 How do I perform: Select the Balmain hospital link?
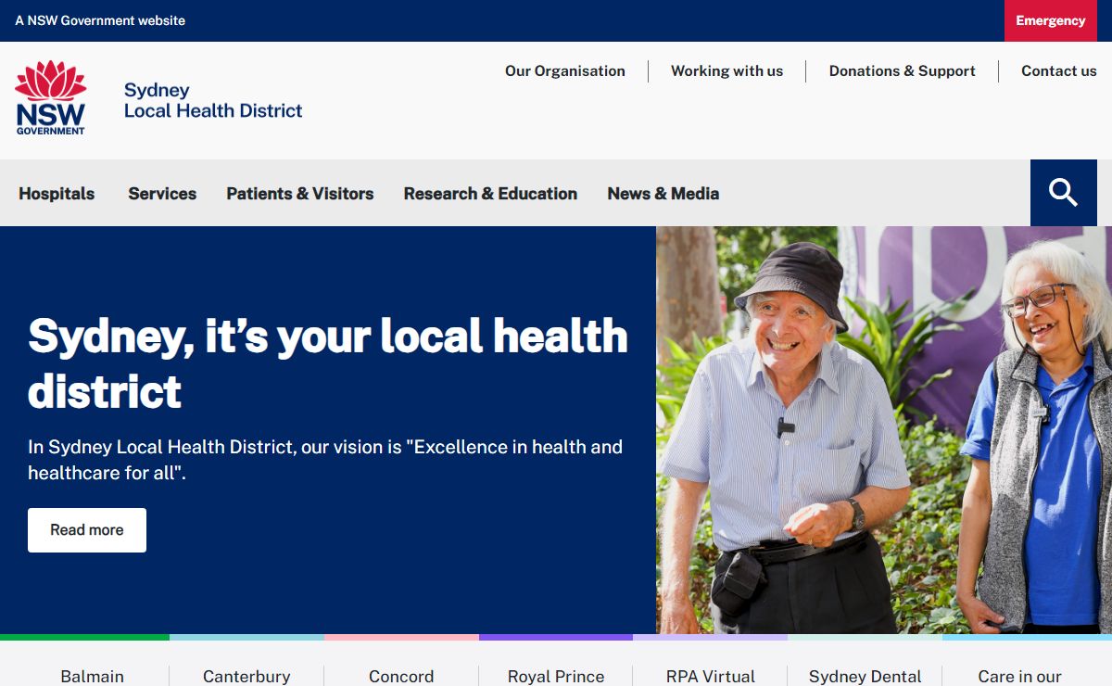[x=93, y=676]
